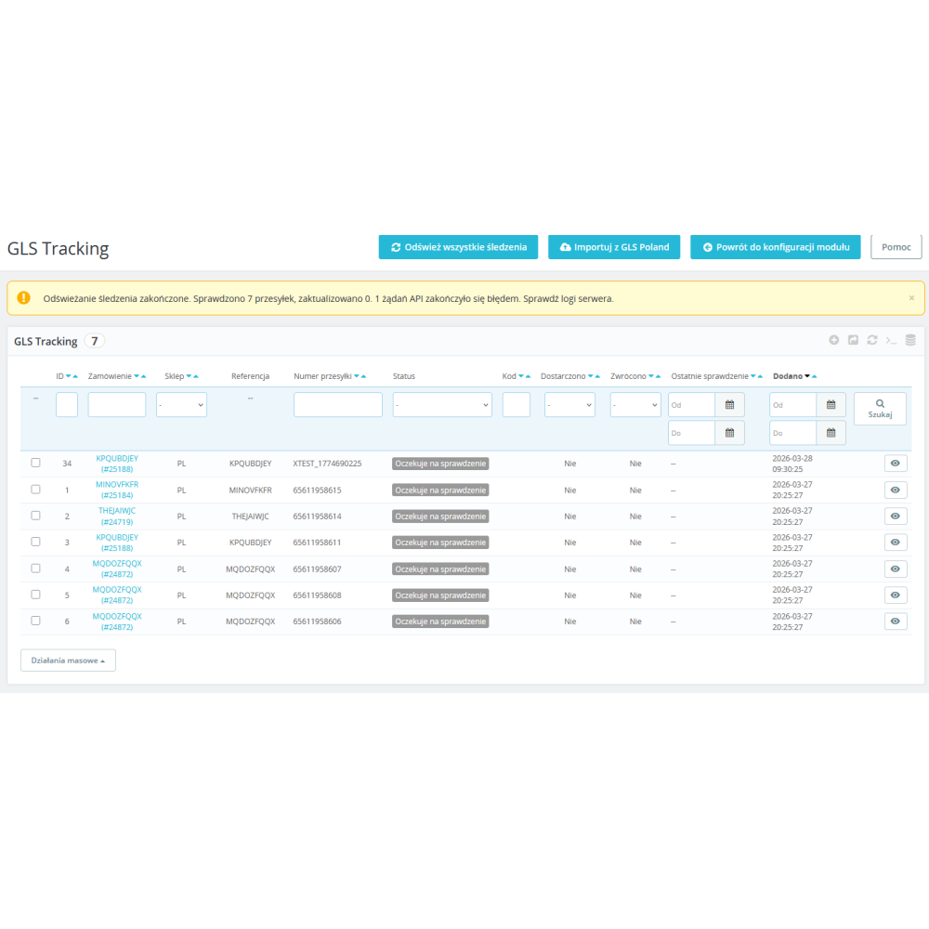Sort Dostarczono column descending arrow

(x=590, y=376)
